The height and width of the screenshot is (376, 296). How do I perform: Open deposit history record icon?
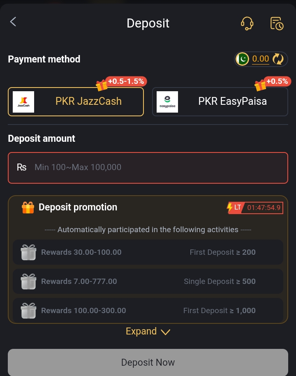point(277,23)
